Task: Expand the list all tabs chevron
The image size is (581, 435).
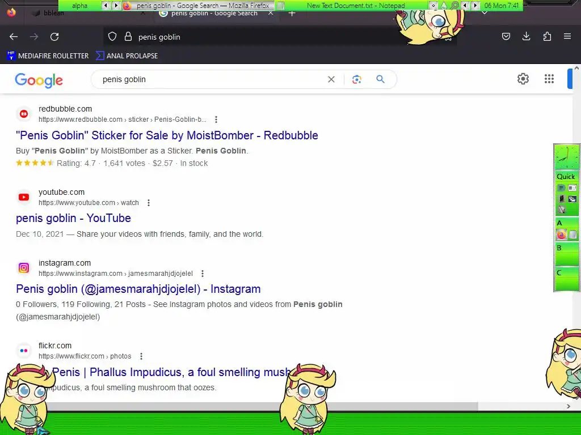Action: point(485,13)
